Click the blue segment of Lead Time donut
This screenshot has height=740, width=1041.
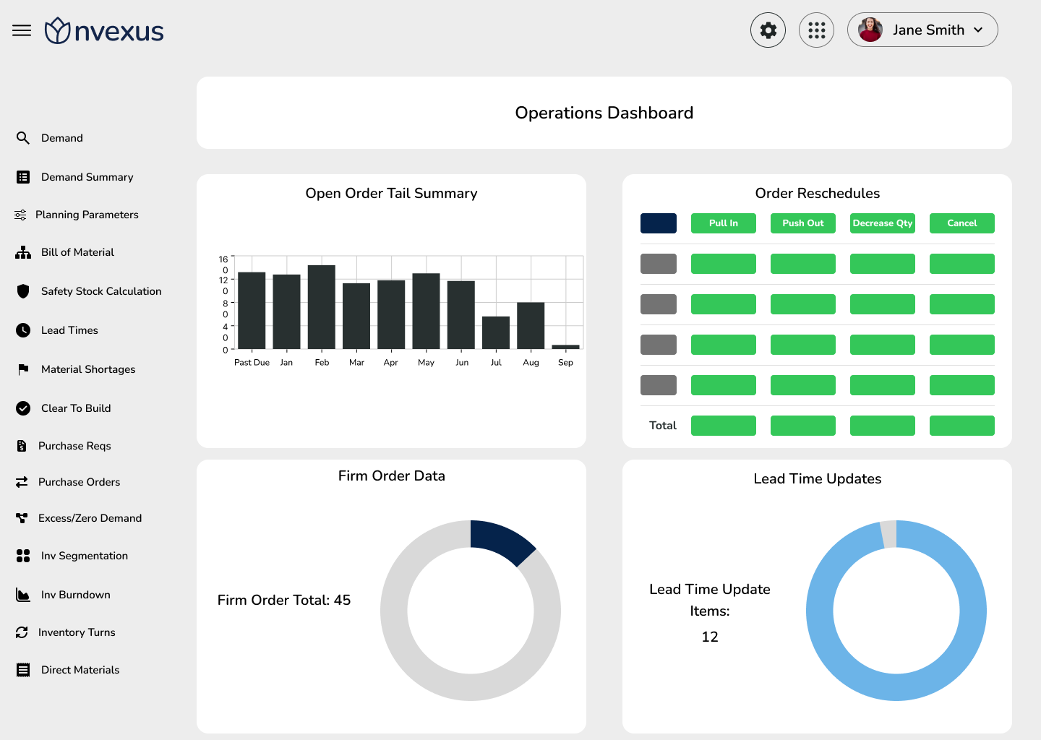click(x=896, y=687)
